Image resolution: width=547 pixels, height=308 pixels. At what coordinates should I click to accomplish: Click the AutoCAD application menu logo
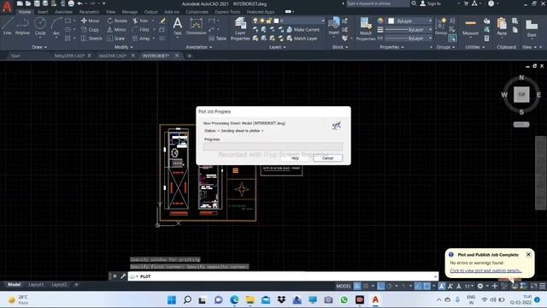click(7, 6)
